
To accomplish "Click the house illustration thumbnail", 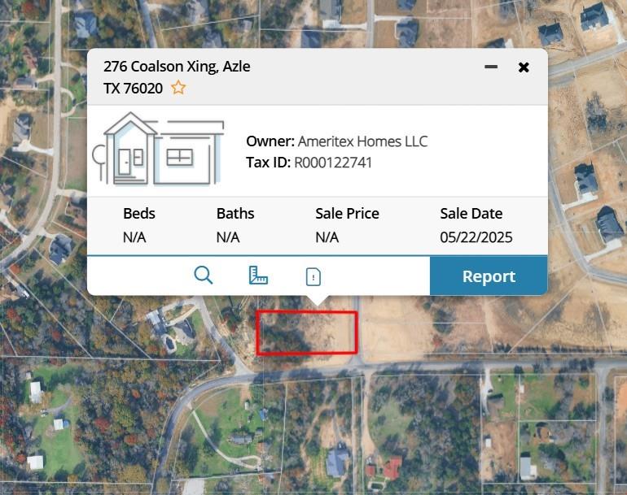I will [159, 150].
